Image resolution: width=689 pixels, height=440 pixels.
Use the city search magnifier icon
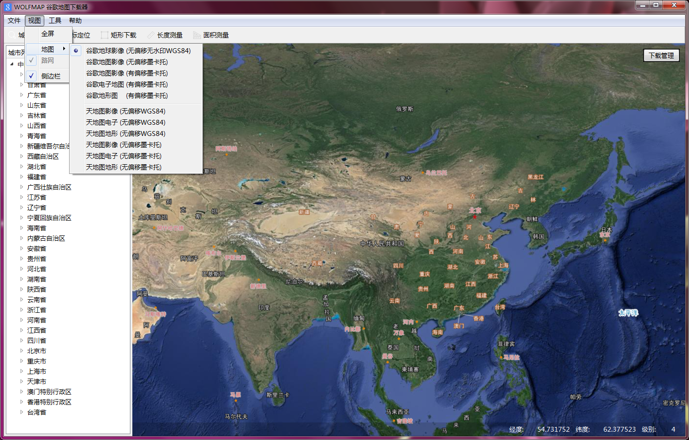tap(11, 35)
